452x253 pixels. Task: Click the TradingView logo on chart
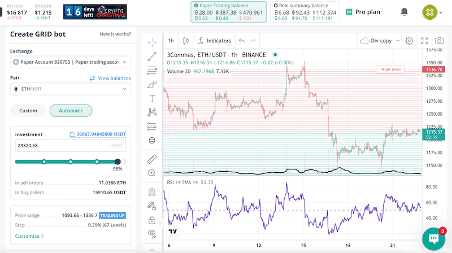[x=173, y=232]
